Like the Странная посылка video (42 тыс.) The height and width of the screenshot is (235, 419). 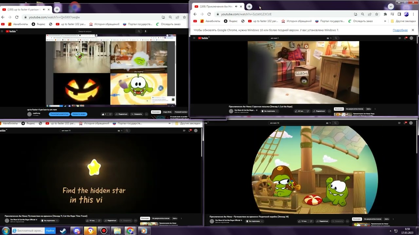300,111
